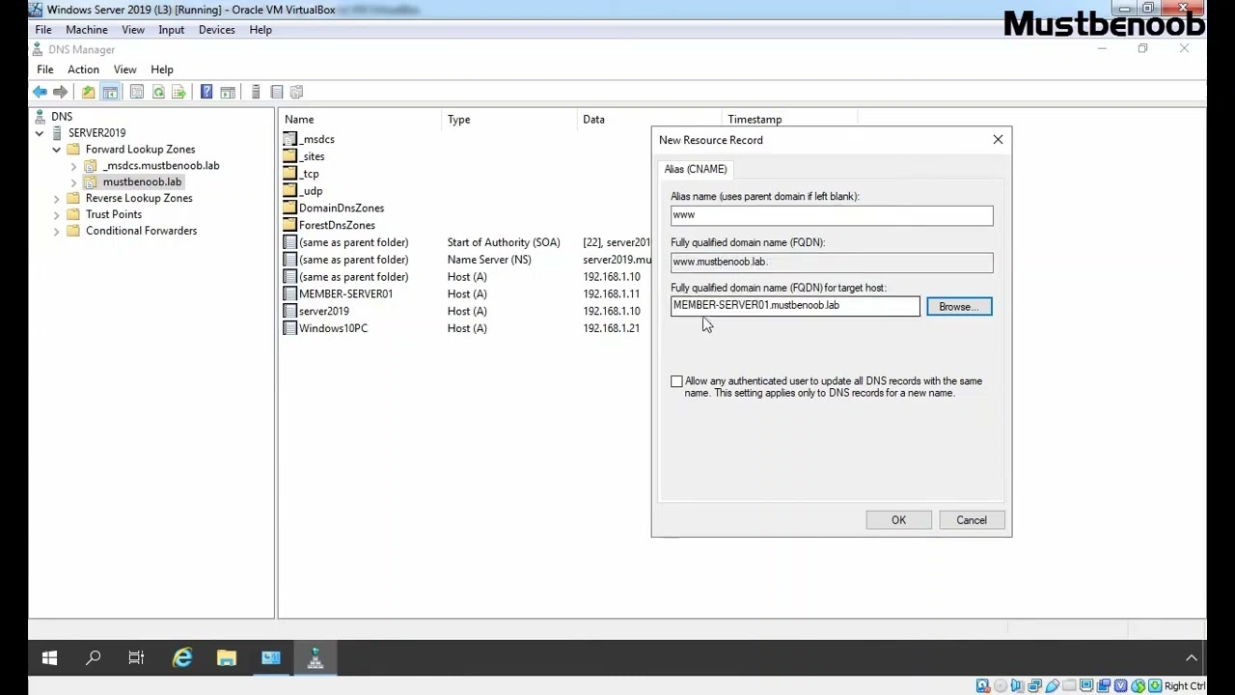Click target host FQDN input field
This screenshot has width=1235, height=695.
795,306
